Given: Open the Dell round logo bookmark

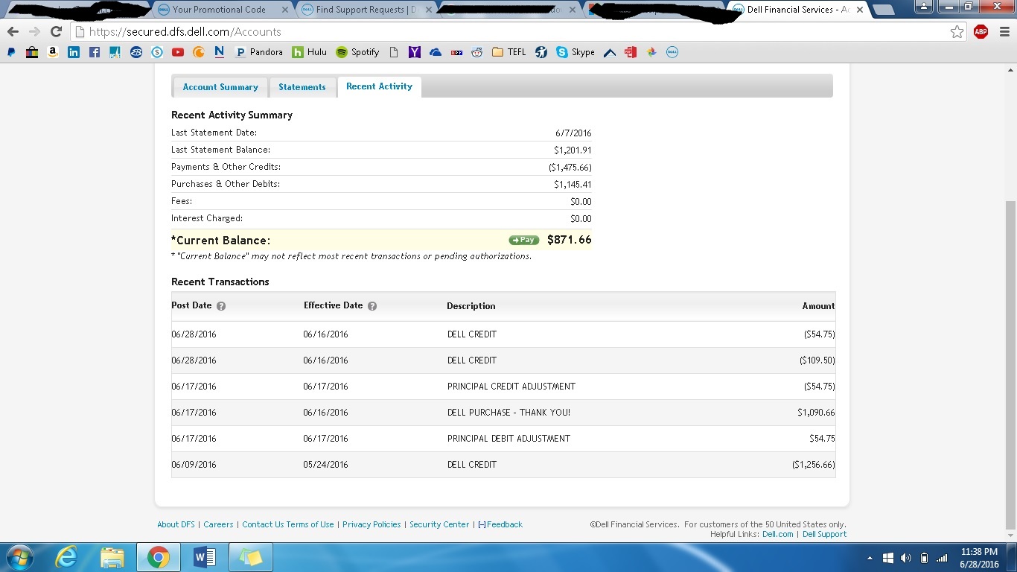Looking at the screenshot, I should [672, 52].
